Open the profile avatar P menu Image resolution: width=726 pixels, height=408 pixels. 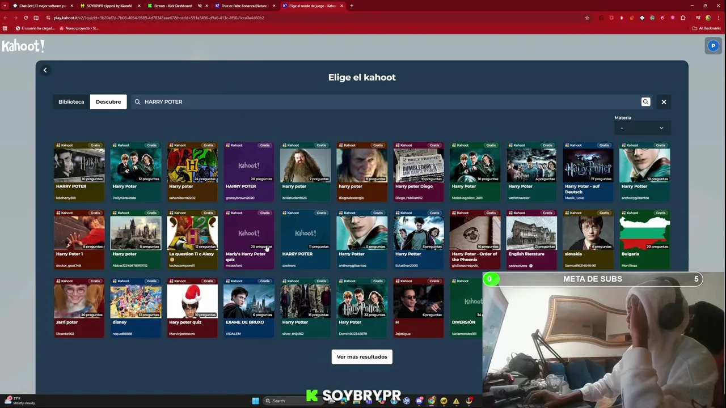[713, 46]
